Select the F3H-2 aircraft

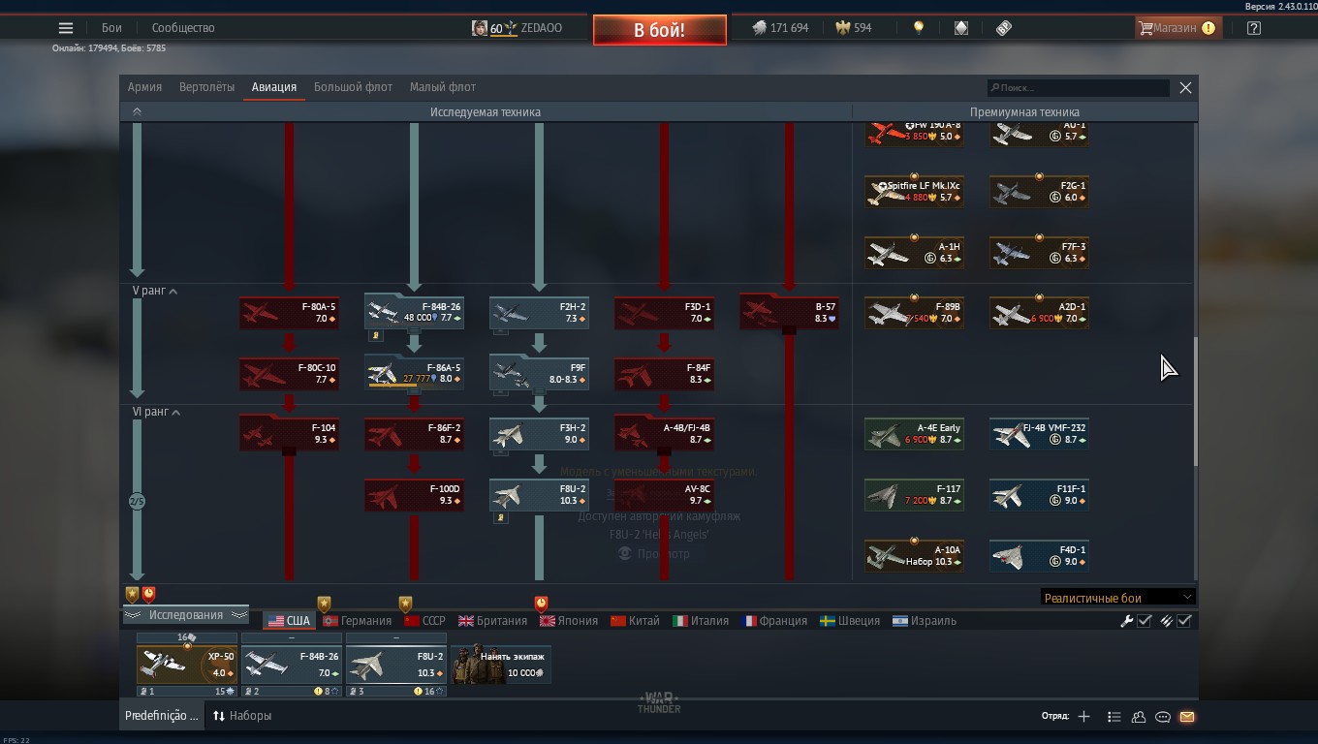point(539,434)
